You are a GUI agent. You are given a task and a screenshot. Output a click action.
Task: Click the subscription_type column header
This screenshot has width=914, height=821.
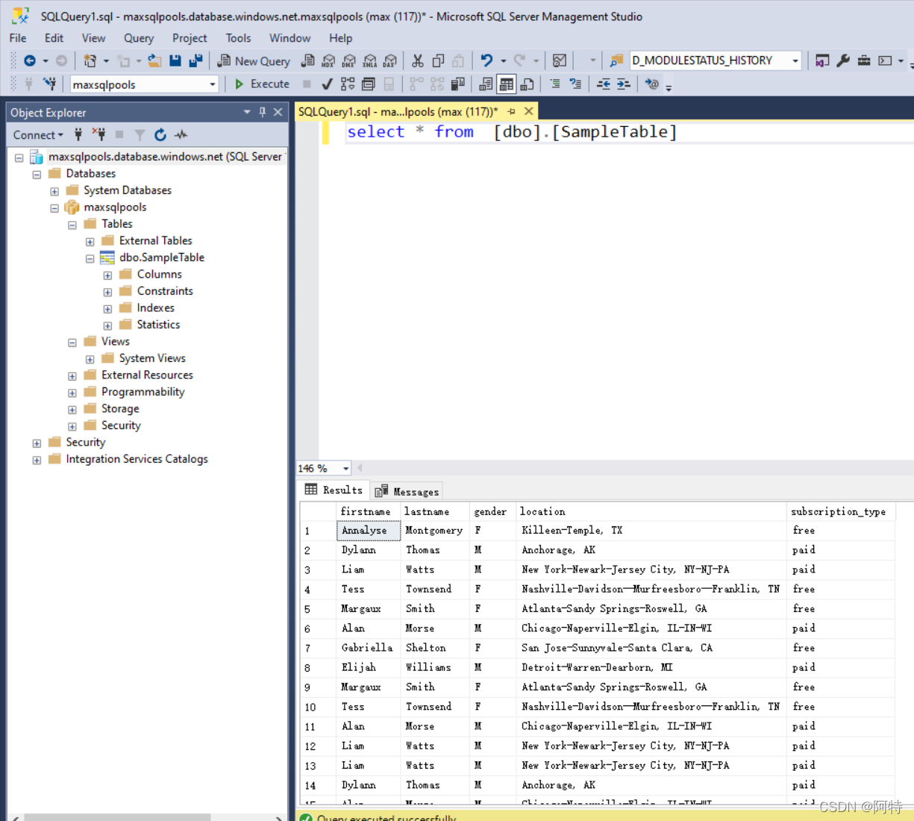[x=839, y=511]
